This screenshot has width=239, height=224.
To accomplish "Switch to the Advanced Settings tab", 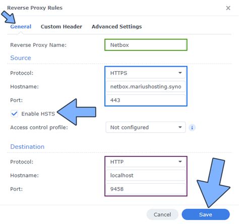I will click(116, 27).
